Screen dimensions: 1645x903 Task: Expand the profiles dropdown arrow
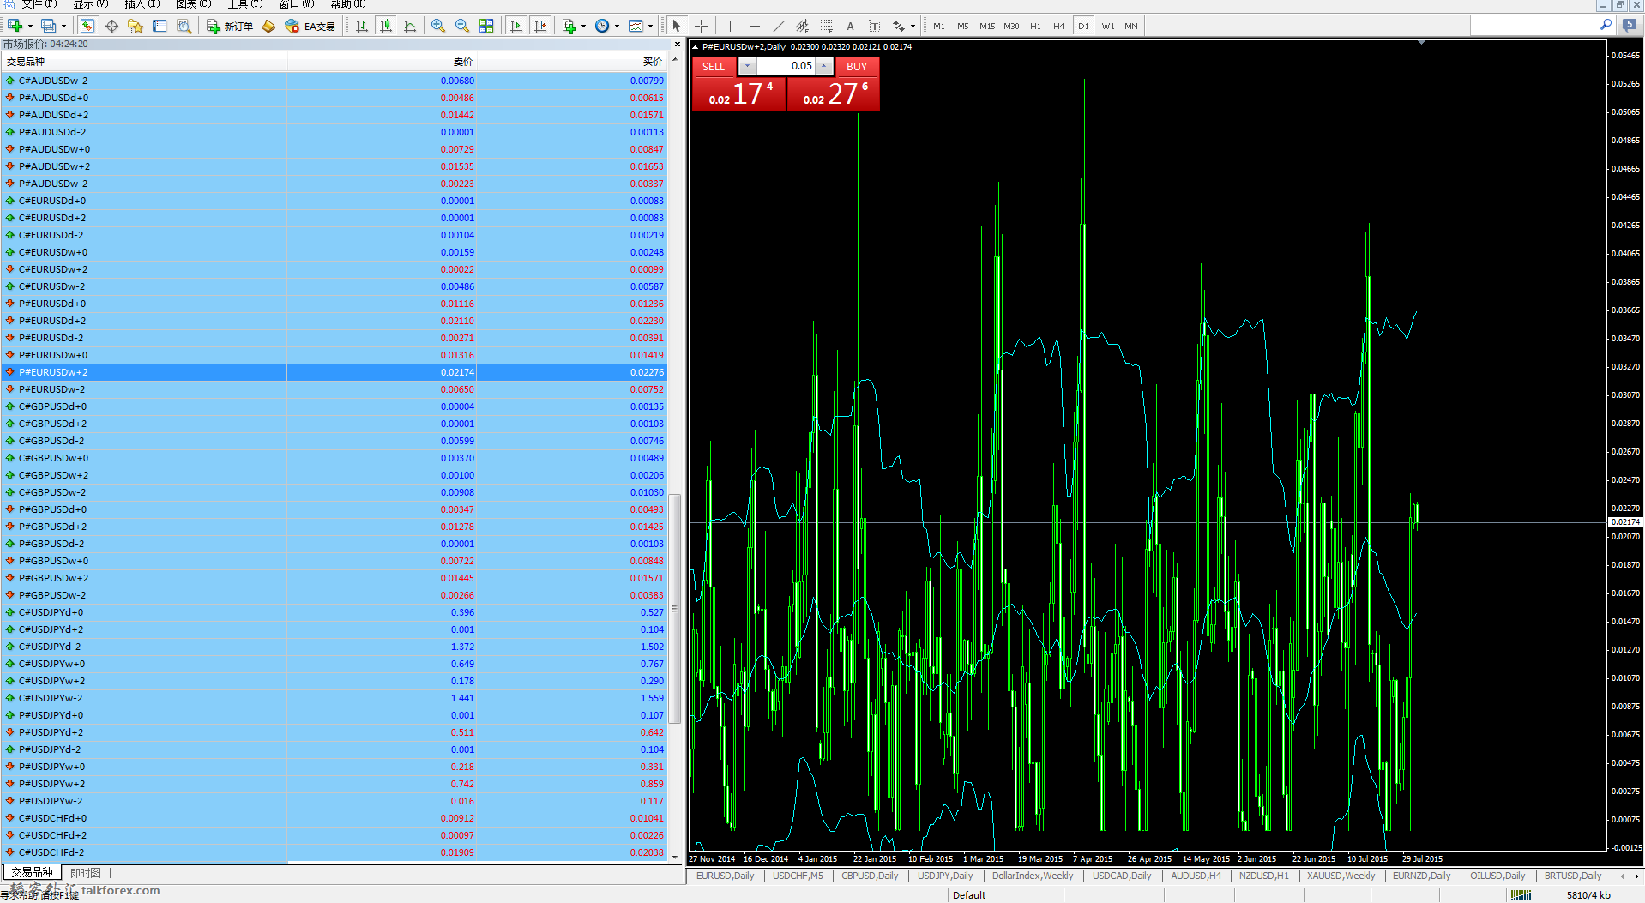click(63, 26)
